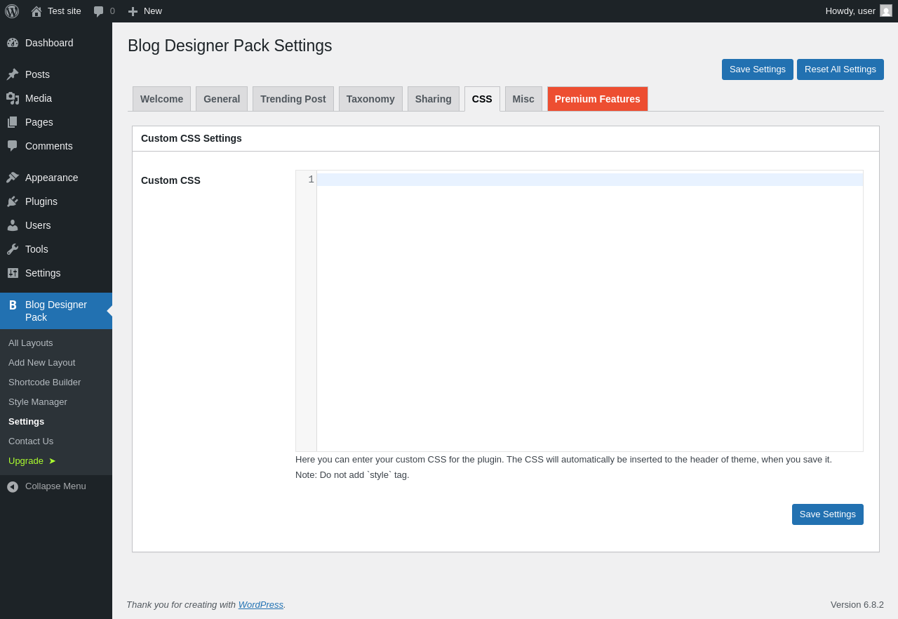Click the user avatar icon
Image resolution: width=898 pixels, height=619 pixels.
886,11
